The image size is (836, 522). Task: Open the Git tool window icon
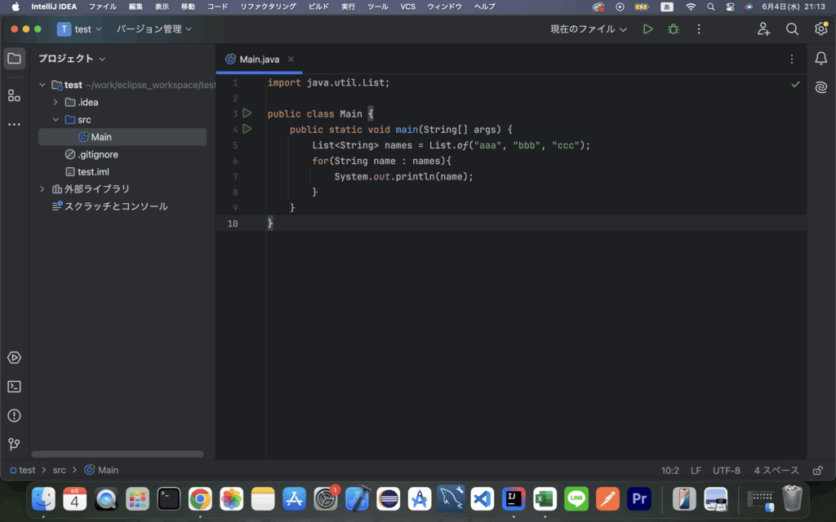[x=14, y=445]
